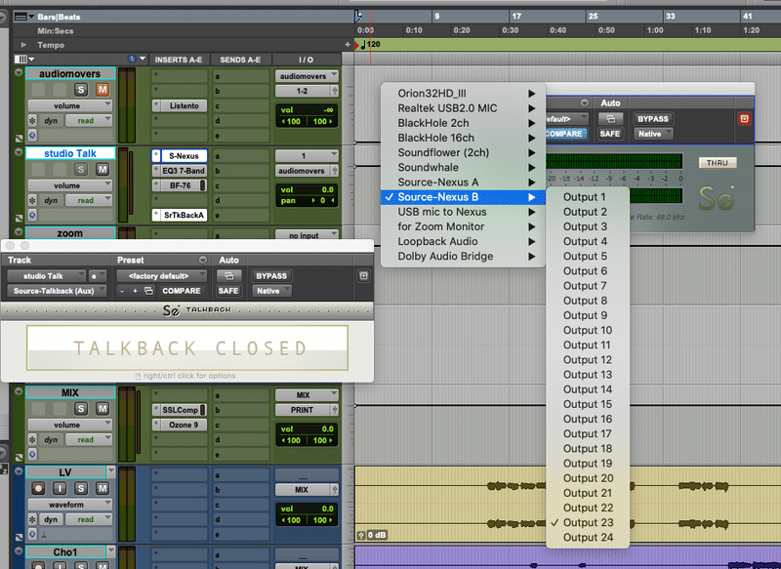Click the red target button in Nexus plugin
Image resolution: width=781 pixels, height=569 pixels.
[744, 119]
